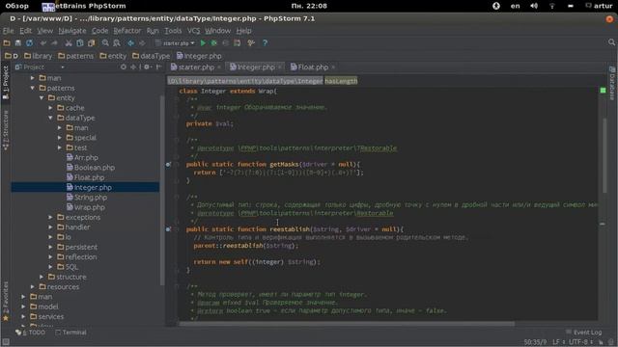618x347 pixels.
Task: Click the Undo toolbar arrow
Action: click(43, 43)
